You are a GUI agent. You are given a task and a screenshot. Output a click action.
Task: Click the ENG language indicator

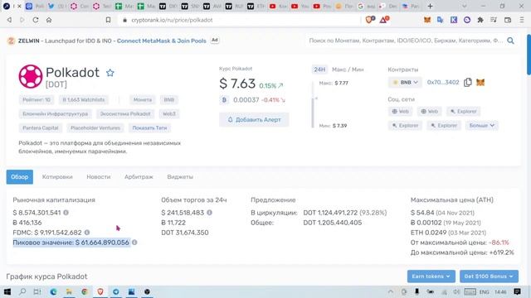(x=485, y=291)
